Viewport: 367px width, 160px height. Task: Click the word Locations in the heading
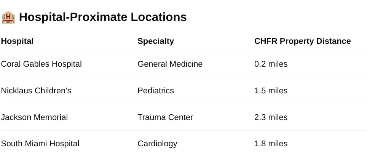[159, 17]
